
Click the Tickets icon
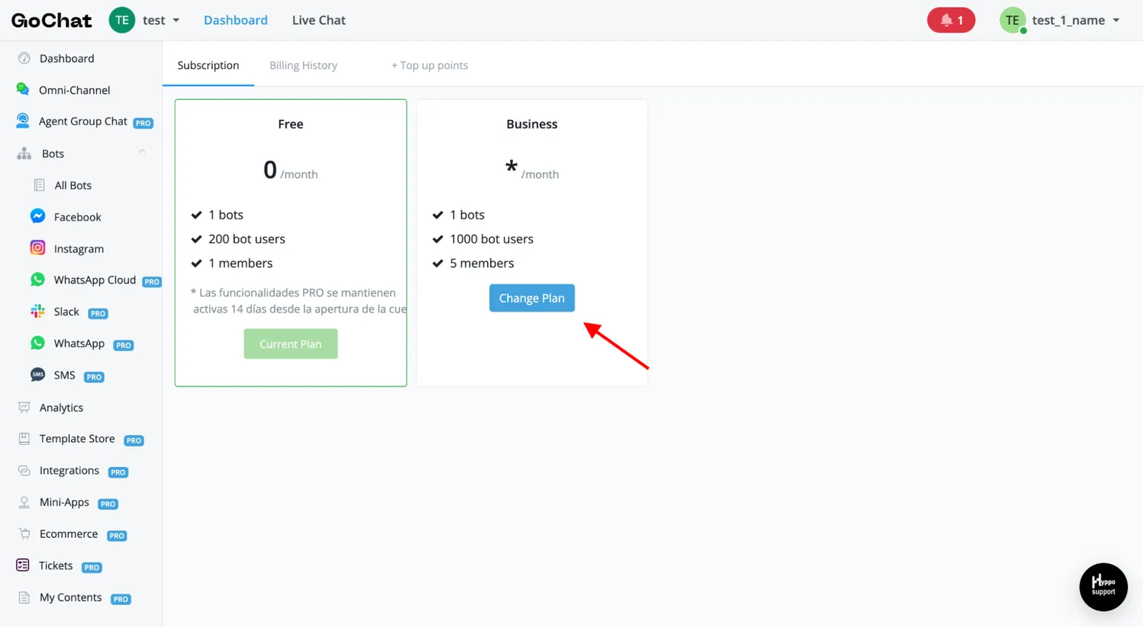[x=23, y=566]
